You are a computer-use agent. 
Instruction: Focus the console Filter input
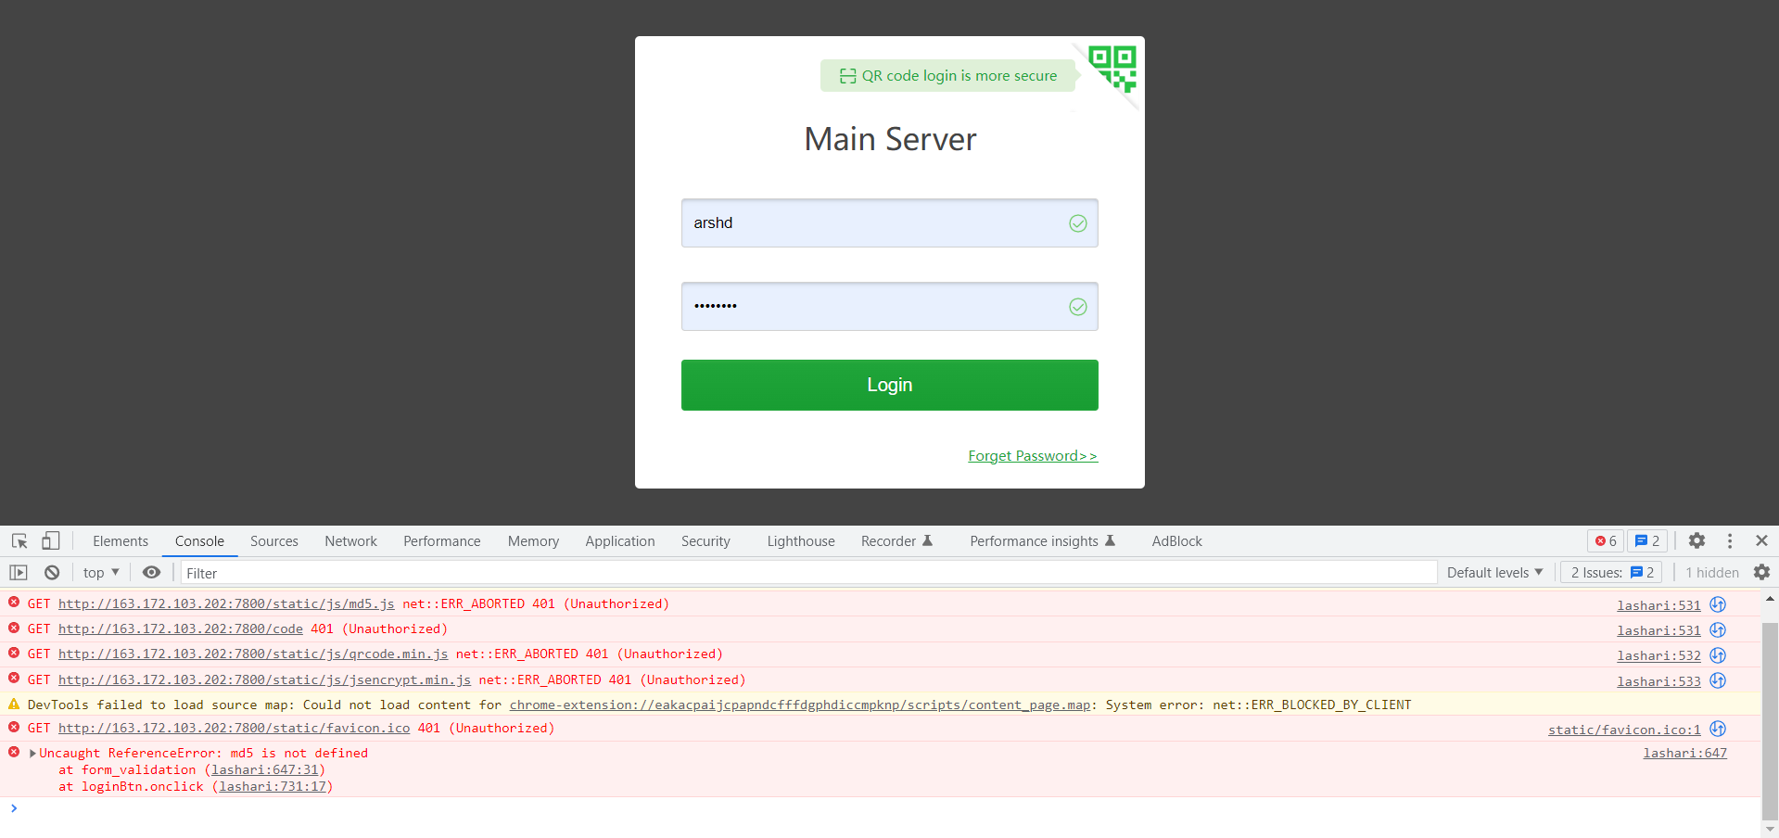pyautogui.click(x=808, y=573)
